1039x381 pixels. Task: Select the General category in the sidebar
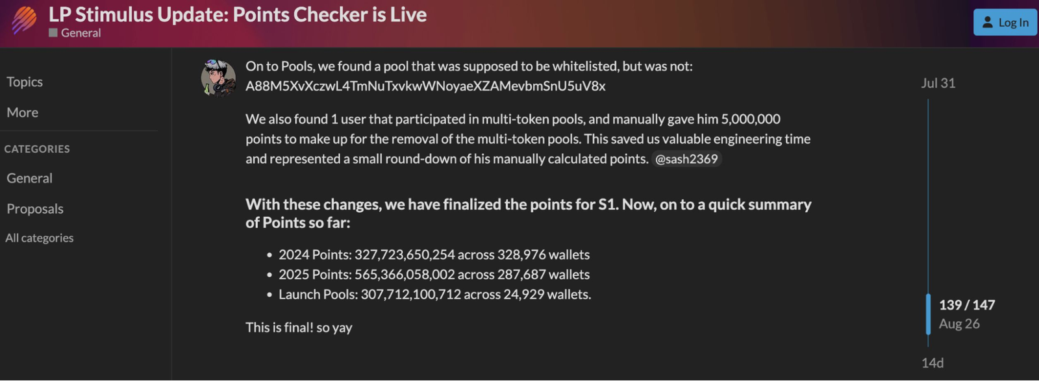coord(29,178)
